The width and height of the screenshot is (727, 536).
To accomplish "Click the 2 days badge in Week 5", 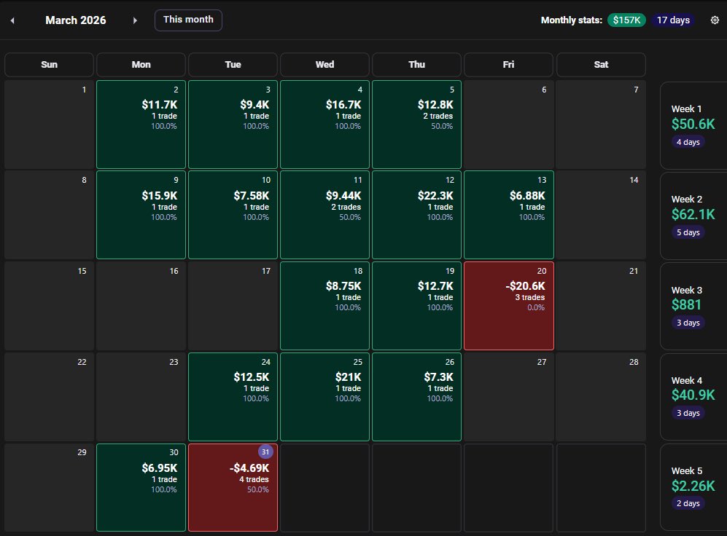I will (x=688, y=503).
